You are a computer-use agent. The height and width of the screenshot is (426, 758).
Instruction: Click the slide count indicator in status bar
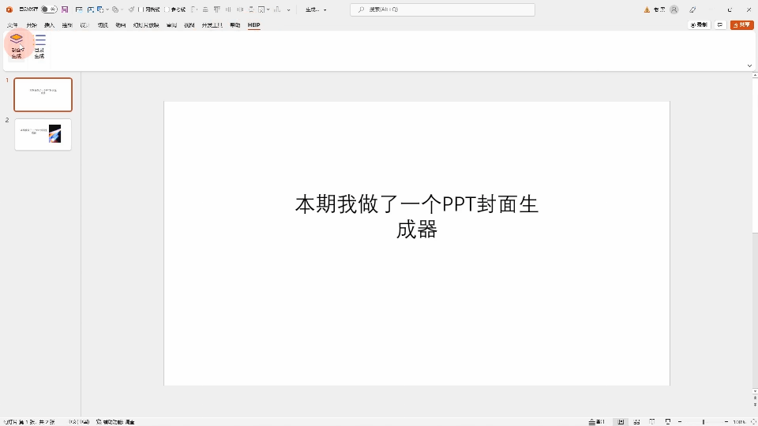pos(29,421)
